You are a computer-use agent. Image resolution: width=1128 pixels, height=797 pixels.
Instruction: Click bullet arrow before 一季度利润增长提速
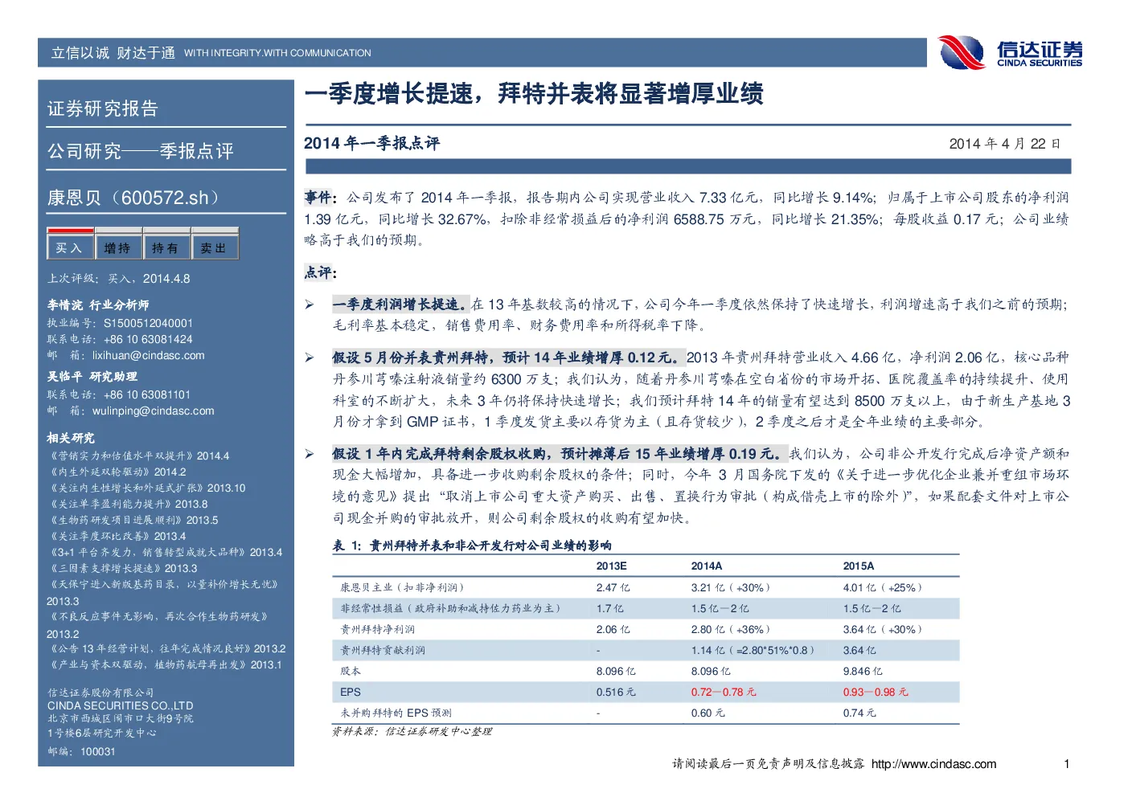tap(310, 304)
